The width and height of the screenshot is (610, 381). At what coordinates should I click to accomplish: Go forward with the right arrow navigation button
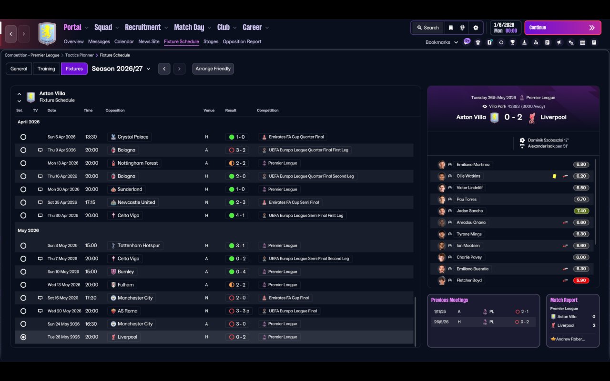pyautogui.click(x=23, y=34)
